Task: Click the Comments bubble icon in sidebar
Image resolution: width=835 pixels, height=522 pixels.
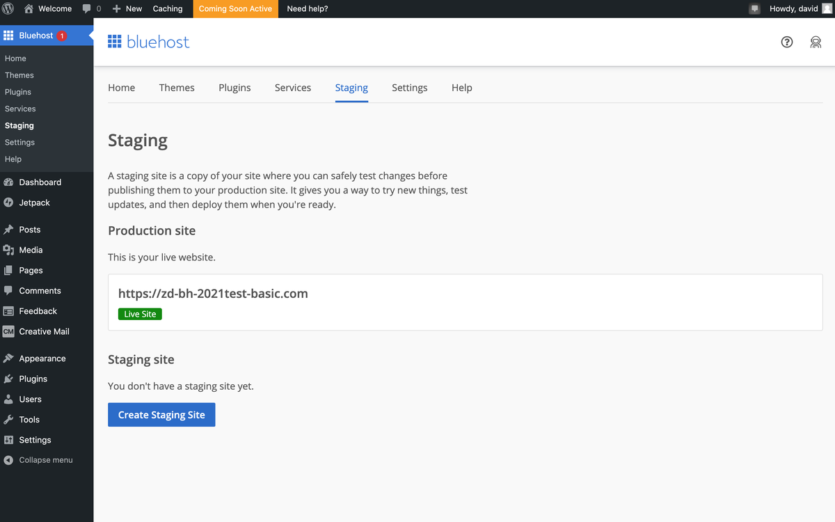Action: coord(8,291)
